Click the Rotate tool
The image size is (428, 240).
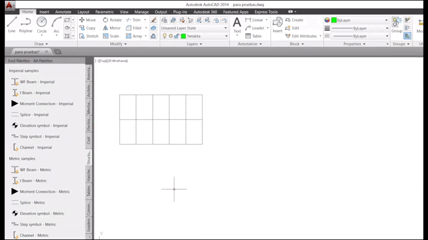pyautogui.click(x=112, y=20)
